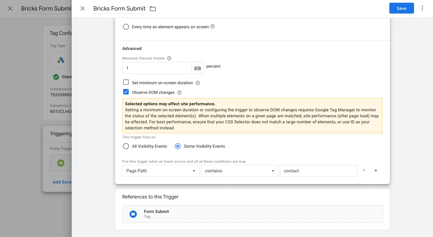Select All Visibility Events radio button

126,146
